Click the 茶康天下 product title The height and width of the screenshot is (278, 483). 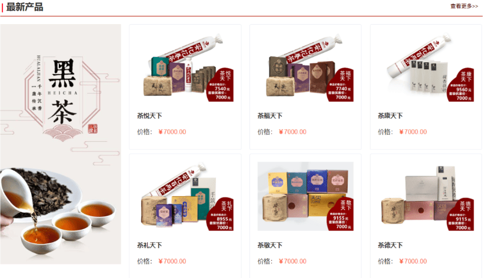[390, 116]
